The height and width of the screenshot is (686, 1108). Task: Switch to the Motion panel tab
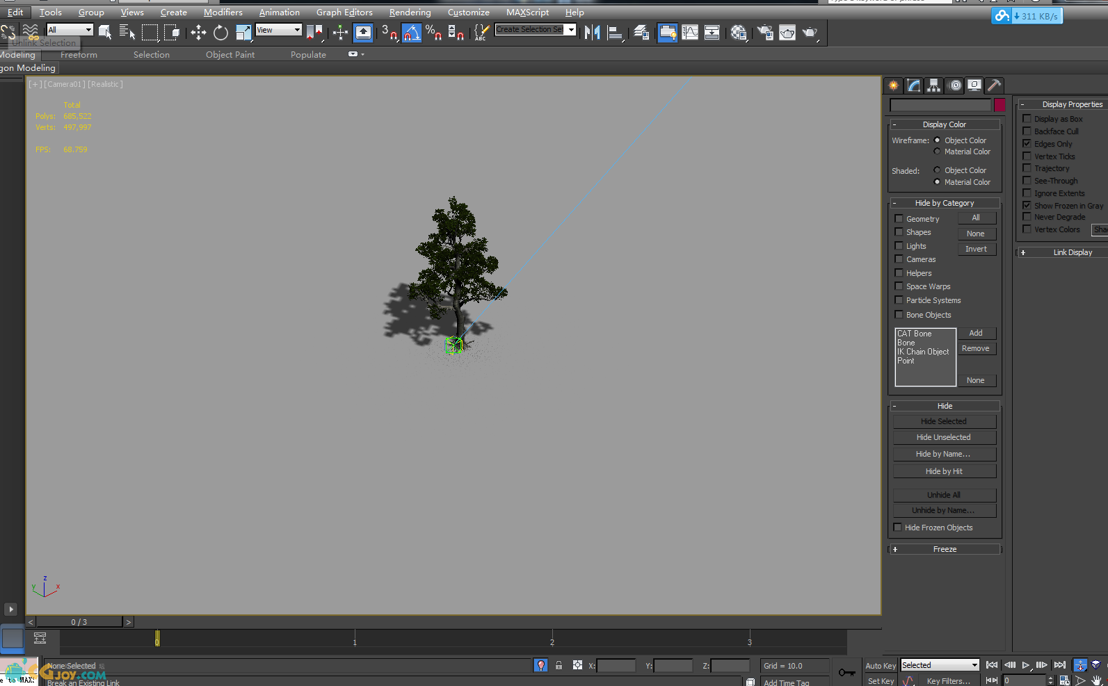[x=955, y=85]
